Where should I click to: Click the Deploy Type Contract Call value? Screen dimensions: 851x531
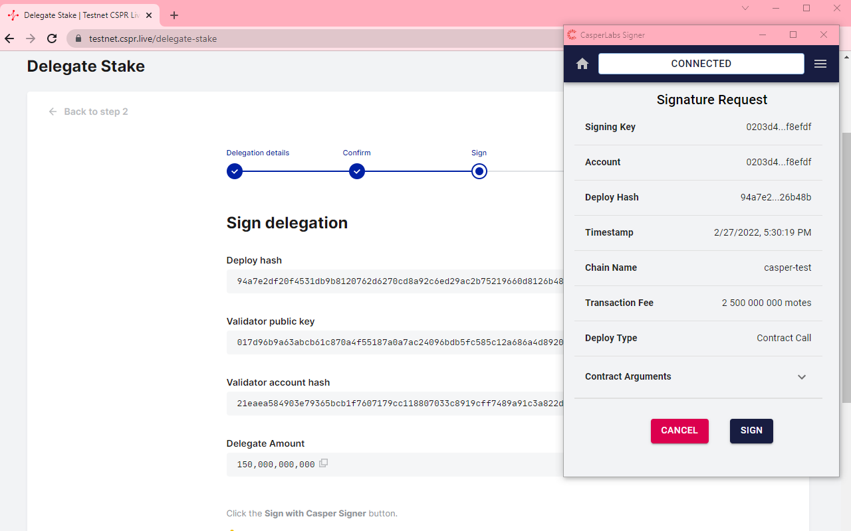click(x=784, y=338)
